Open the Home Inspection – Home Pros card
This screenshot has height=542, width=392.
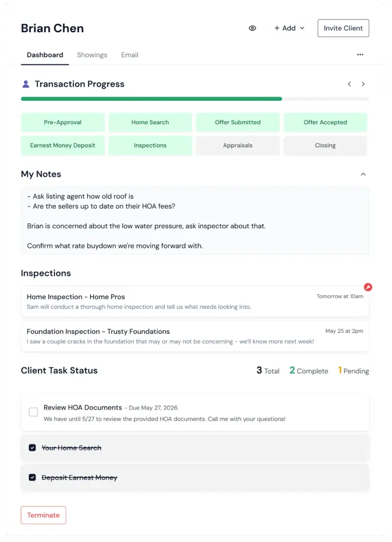[195, 301]
